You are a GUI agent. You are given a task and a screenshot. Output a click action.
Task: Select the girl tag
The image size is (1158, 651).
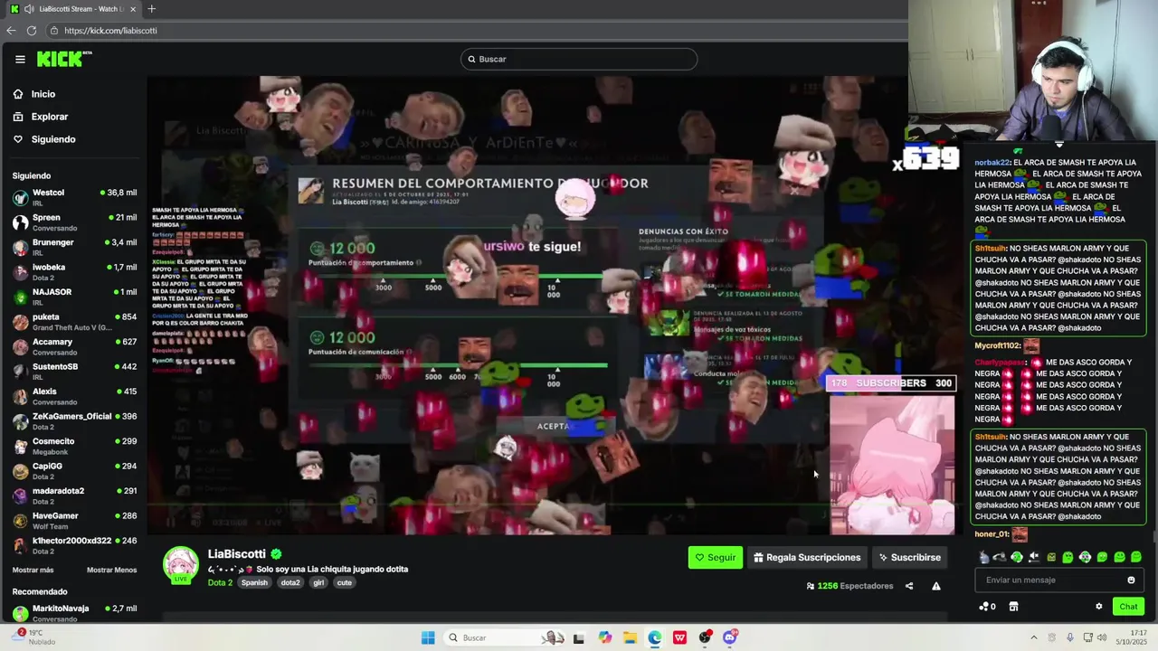[x=318, y=583]
